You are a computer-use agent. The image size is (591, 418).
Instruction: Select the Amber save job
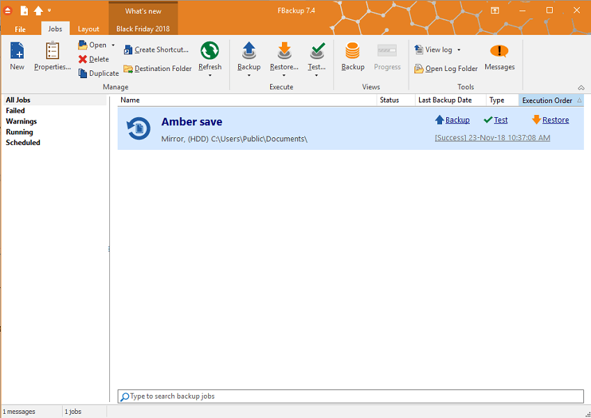tap(351, 129)
